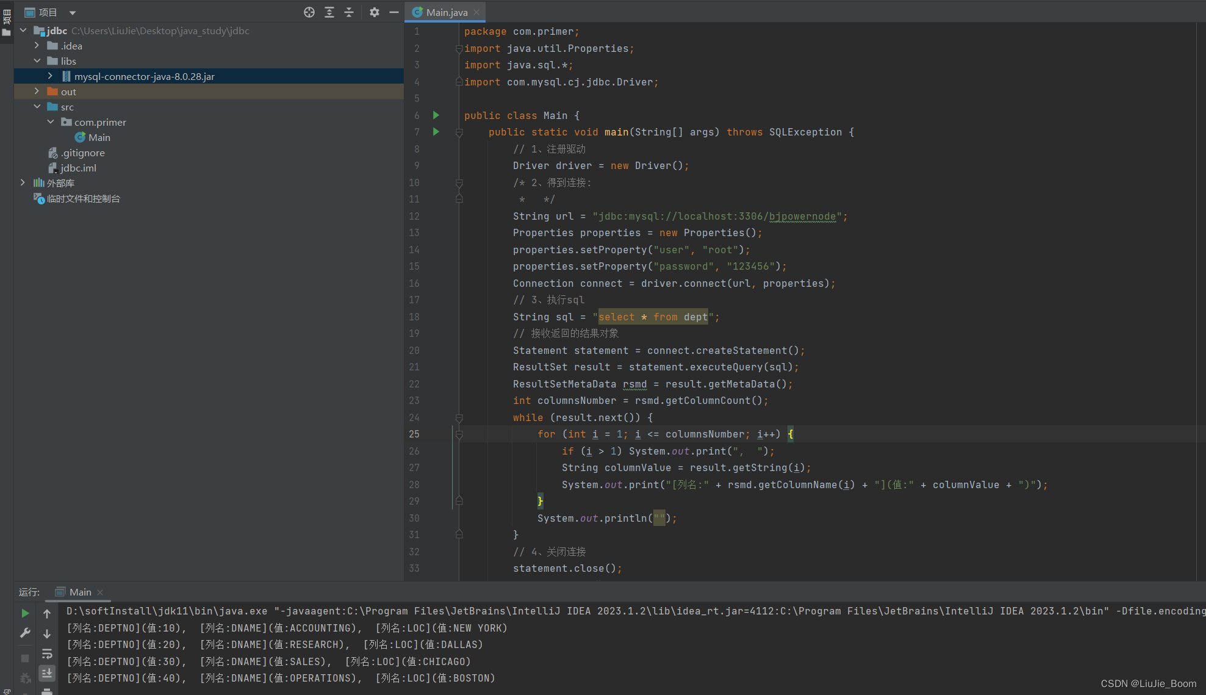The height and width of the screenshot is (695, 1206).
Task: Collapse the jdbc project root
Action: click(x=23, y=30)
